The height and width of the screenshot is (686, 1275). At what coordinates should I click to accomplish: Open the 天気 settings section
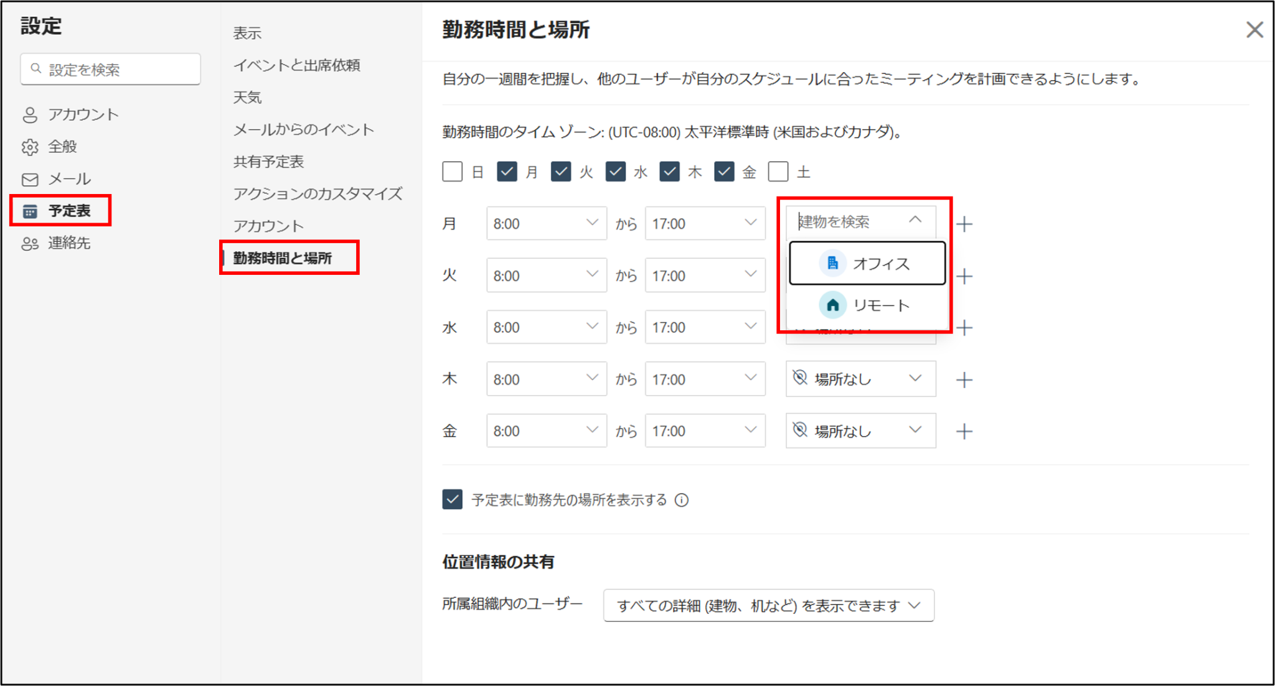[x=248, y=97]
